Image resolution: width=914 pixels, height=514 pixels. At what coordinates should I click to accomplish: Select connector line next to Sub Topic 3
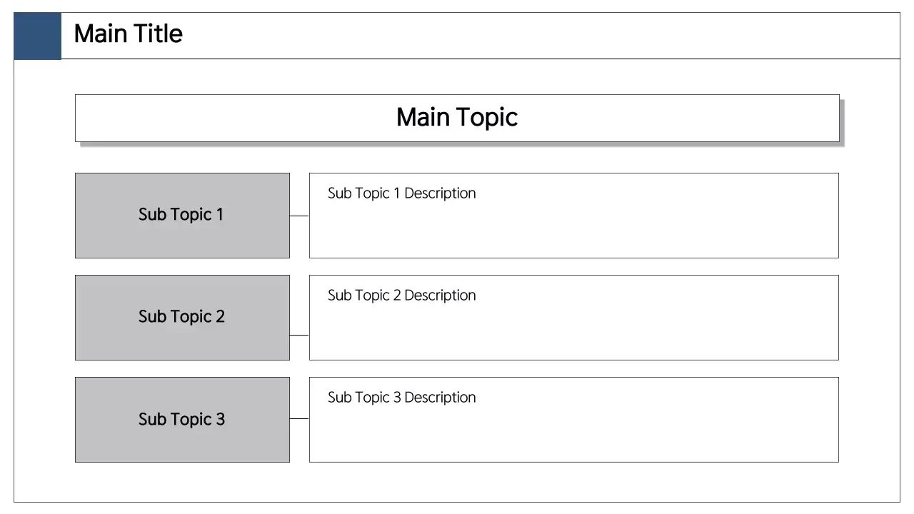click(x=299, y=419)
